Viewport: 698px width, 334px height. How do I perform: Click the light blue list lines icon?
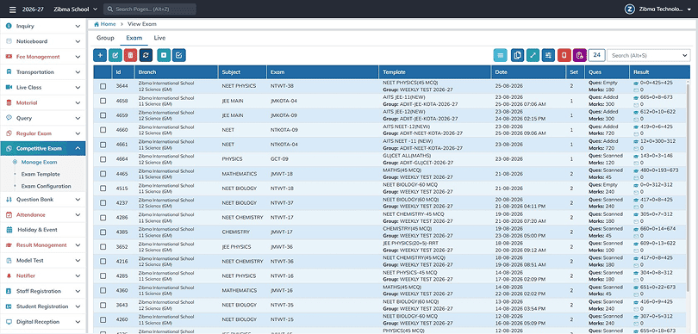point(501,55)
